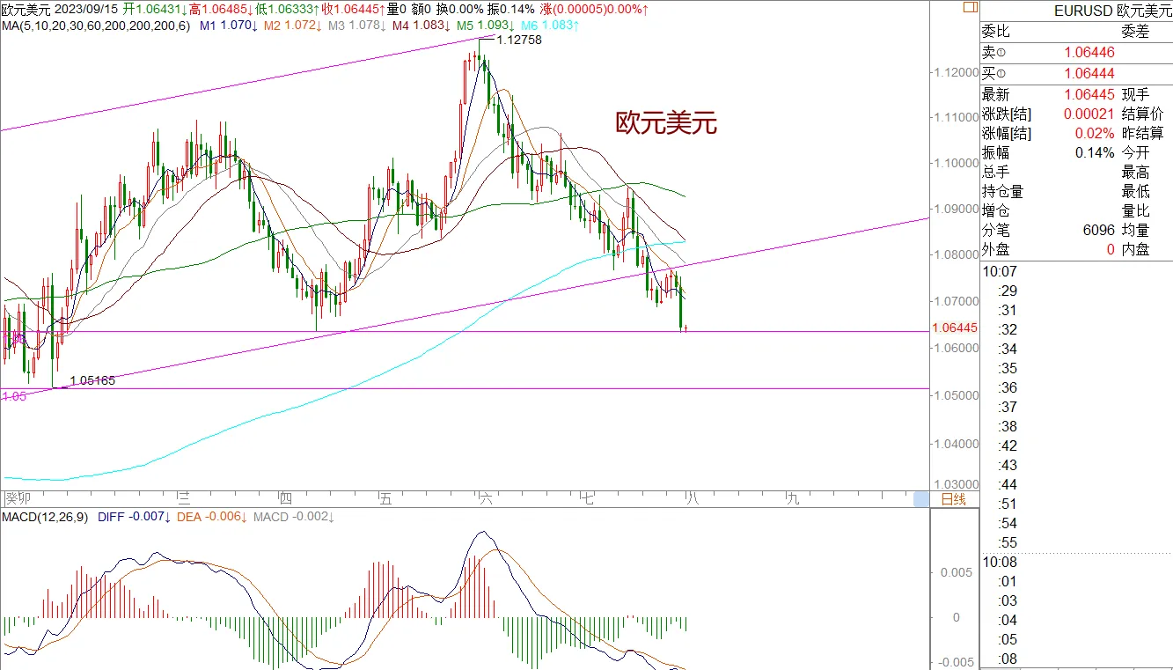Click the 1.08000 price axis label
This screenshot has width=1173, height=670.
[956, 255]
